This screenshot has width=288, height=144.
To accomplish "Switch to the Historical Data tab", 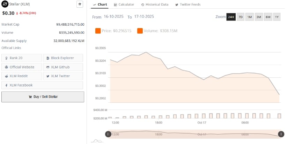I will click(155, 5).
